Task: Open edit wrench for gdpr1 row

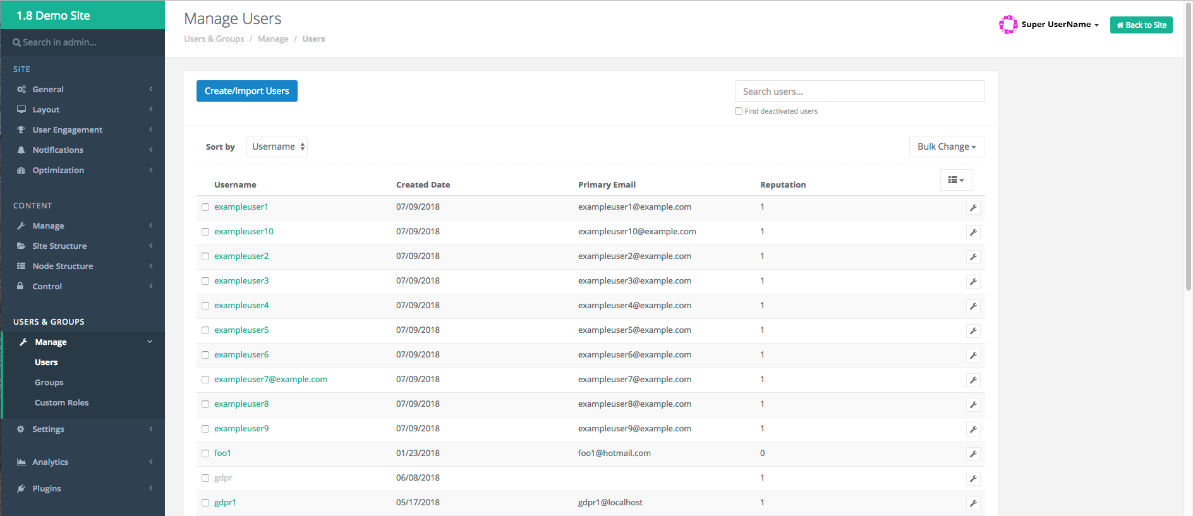Action: (973, 503)
